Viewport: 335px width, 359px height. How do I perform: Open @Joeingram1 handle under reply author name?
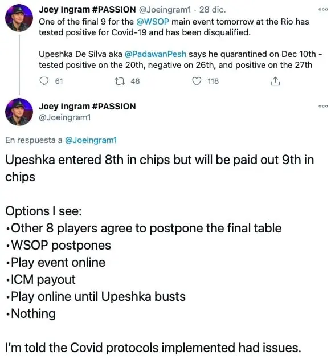(65, 117)
